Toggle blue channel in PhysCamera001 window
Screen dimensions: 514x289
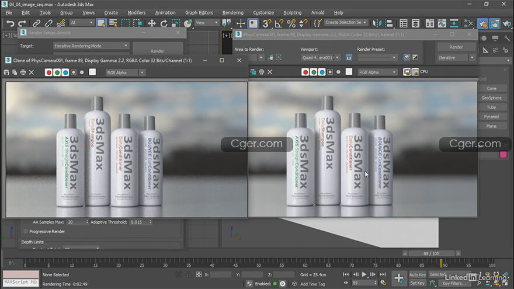pos(322,72)
